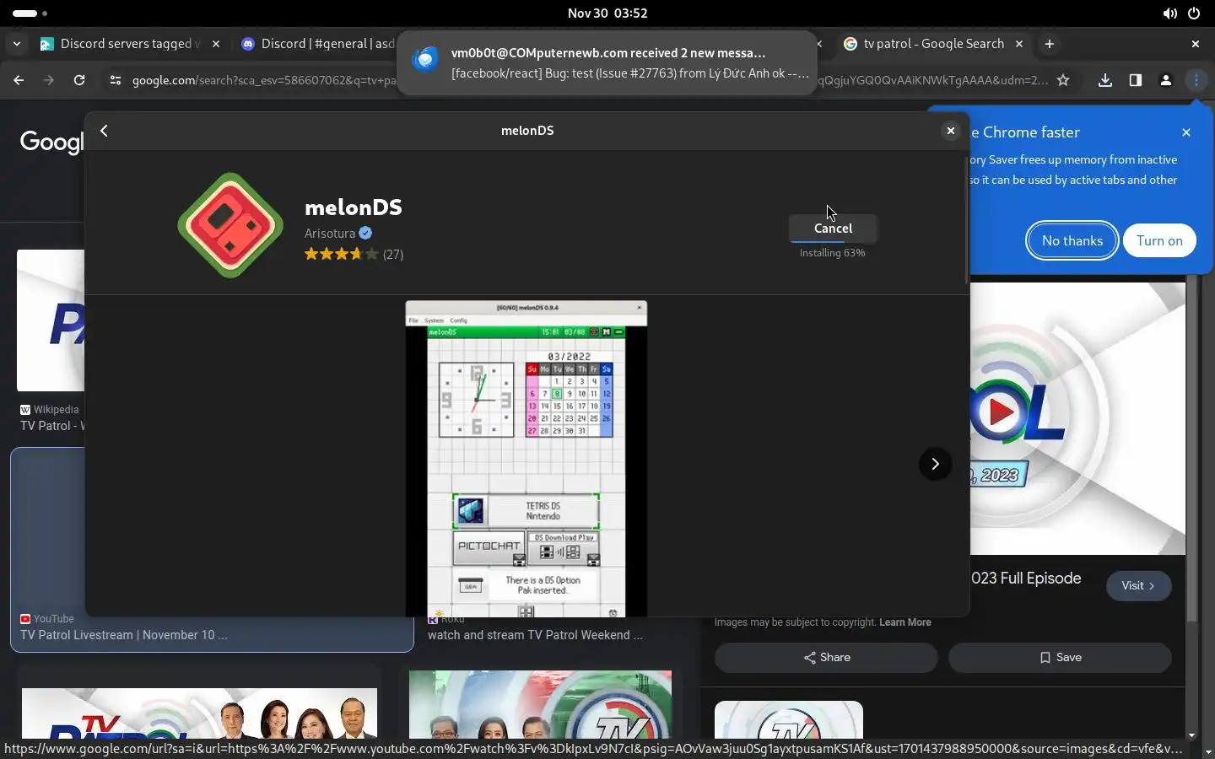Open Chrome downloads
Viewport: 1215px width, 759px height.
pos(1105,80)
